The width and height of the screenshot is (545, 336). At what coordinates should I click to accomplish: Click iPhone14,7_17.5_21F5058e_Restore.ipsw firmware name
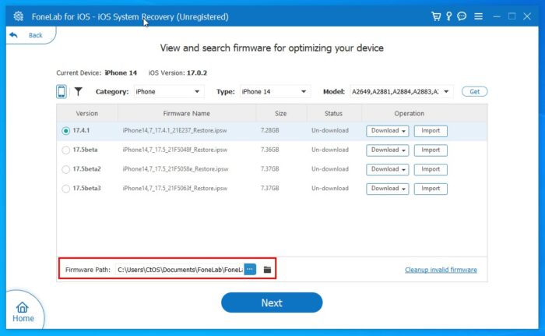click(175, 169)
